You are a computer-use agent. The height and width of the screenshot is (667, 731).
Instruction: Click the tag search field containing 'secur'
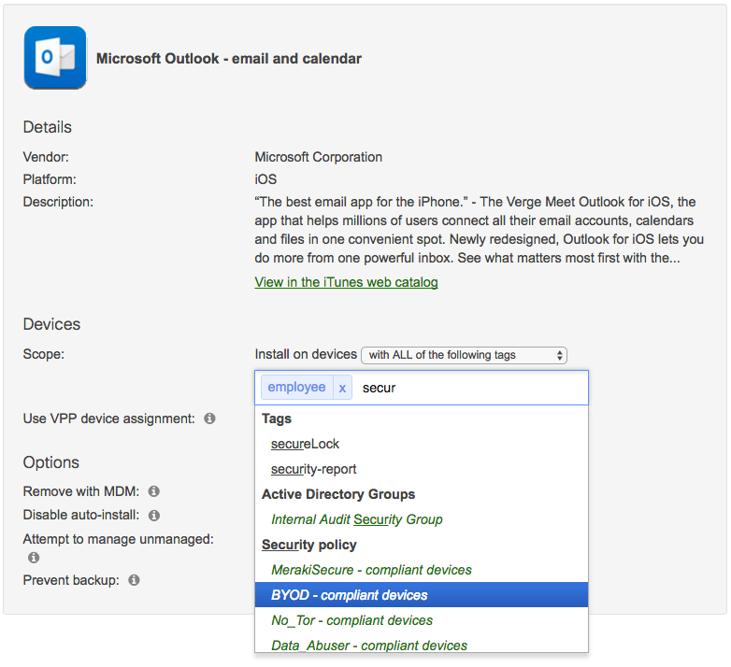(467, 388)
